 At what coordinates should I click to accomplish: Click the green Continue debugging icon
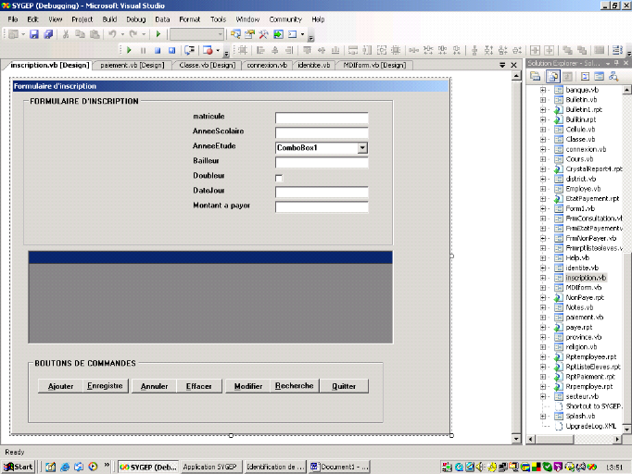[130, 50]
